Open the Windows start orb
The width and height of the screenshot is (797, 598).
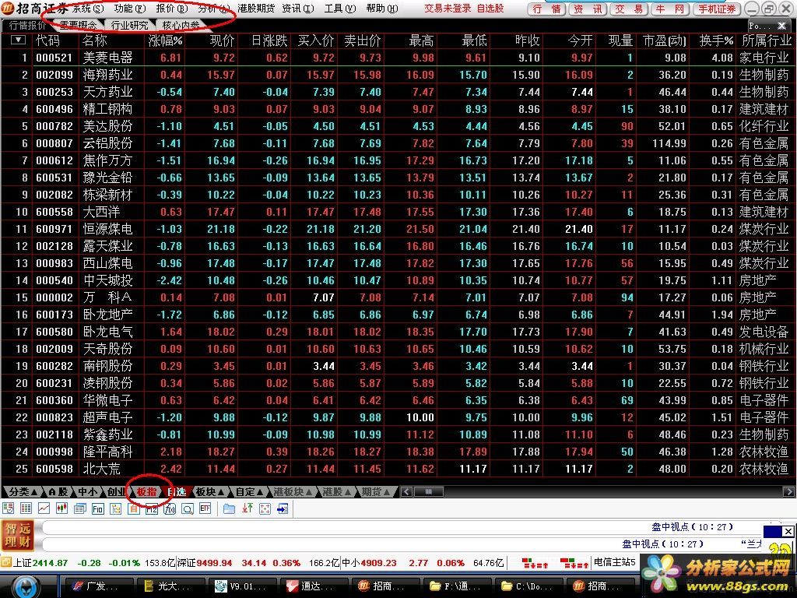pos(26,586)
